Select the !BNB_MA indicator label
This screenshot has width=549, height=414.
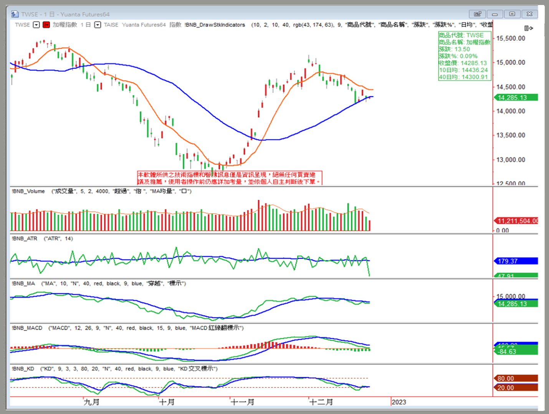[x=23, y=284]
